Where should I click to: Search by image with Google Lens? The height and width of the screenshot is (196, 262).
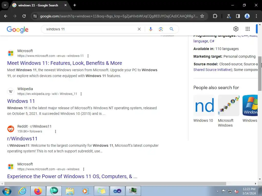(x=161, y=29)
